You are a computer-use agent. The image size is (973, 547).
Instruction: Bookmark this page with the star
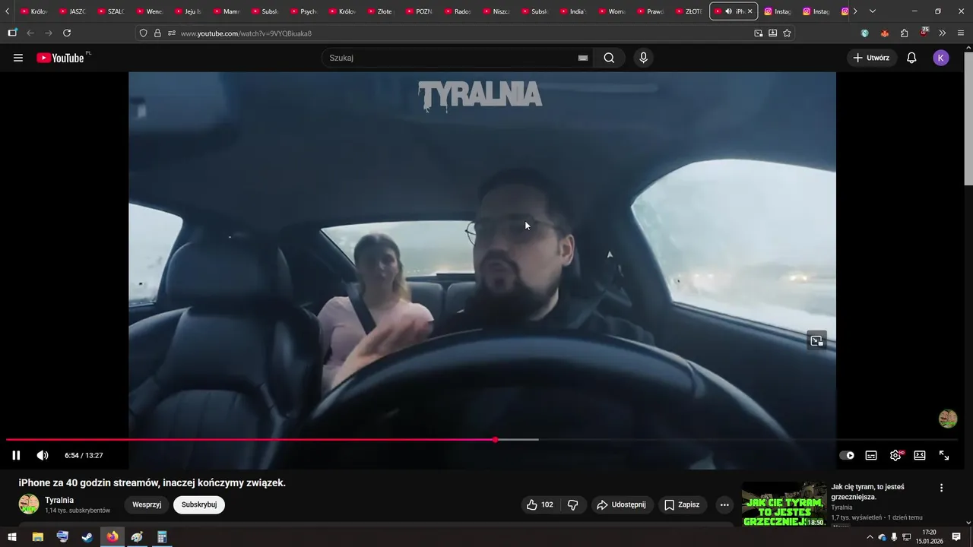787,33
